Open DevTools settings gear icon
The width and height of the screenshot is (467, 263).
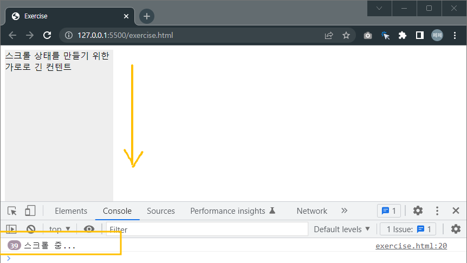click(x=418, y=211)
